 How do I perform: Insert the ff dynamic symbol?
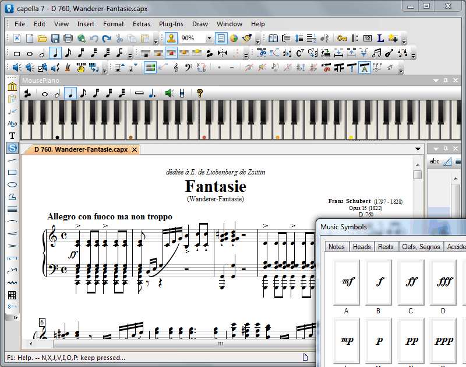point(411,282)
